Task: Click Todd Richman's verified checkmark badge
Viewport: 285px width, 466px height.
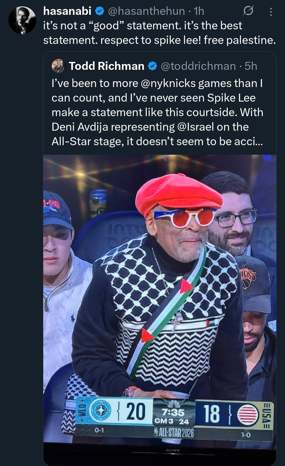Action: pos(153,66)
